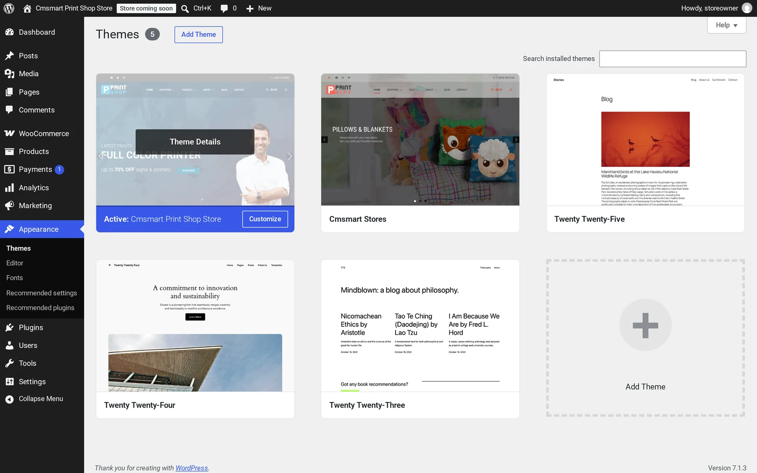Open the site home icon

[x=27, y=8]
